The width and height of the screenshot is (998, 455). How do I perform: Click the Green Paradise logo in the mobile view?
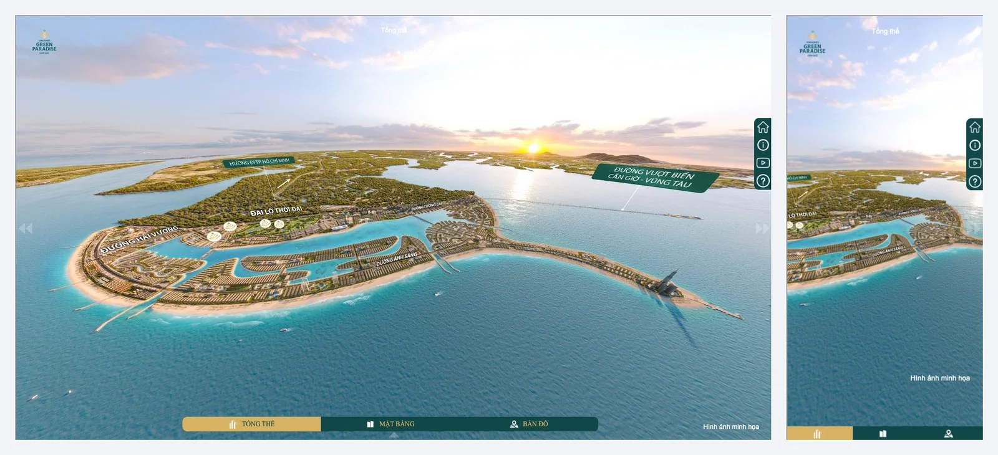click(812, 44)
